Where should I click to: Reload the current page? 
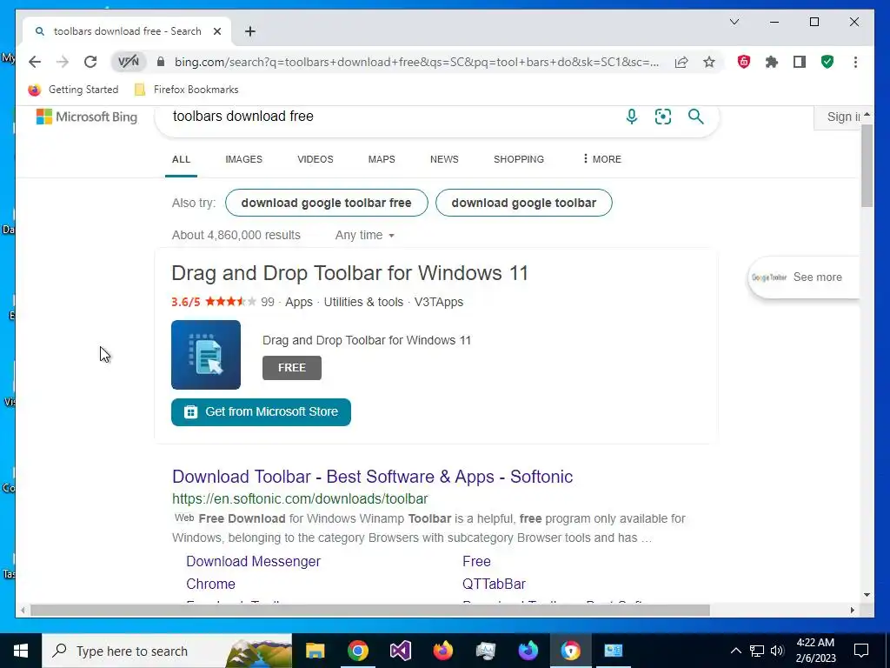(90, 62)
